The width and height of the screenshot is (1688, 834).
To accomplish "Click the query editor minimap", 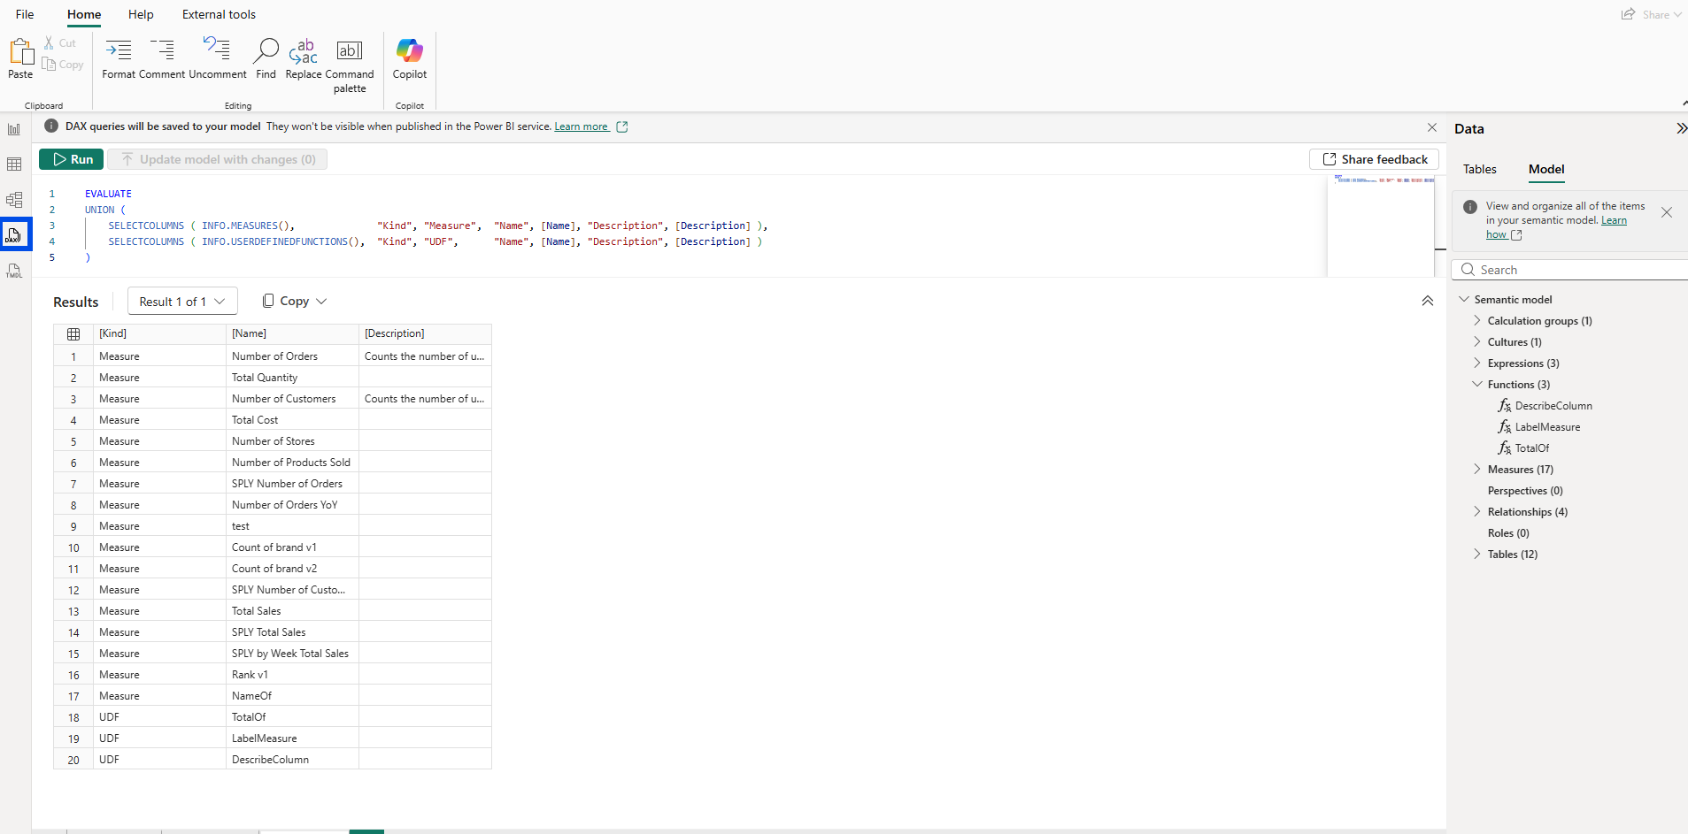I will (1381, 226).
